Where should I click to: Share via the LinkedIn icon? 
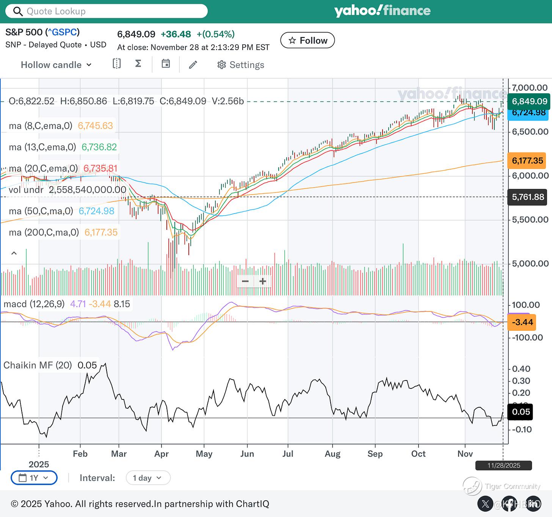pos(534,504)
